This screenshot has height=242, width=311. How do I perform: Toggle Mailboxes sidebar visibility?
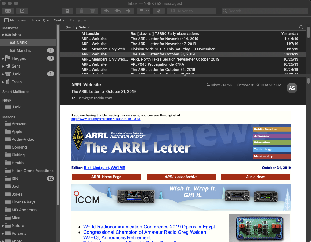coord(15,20)
